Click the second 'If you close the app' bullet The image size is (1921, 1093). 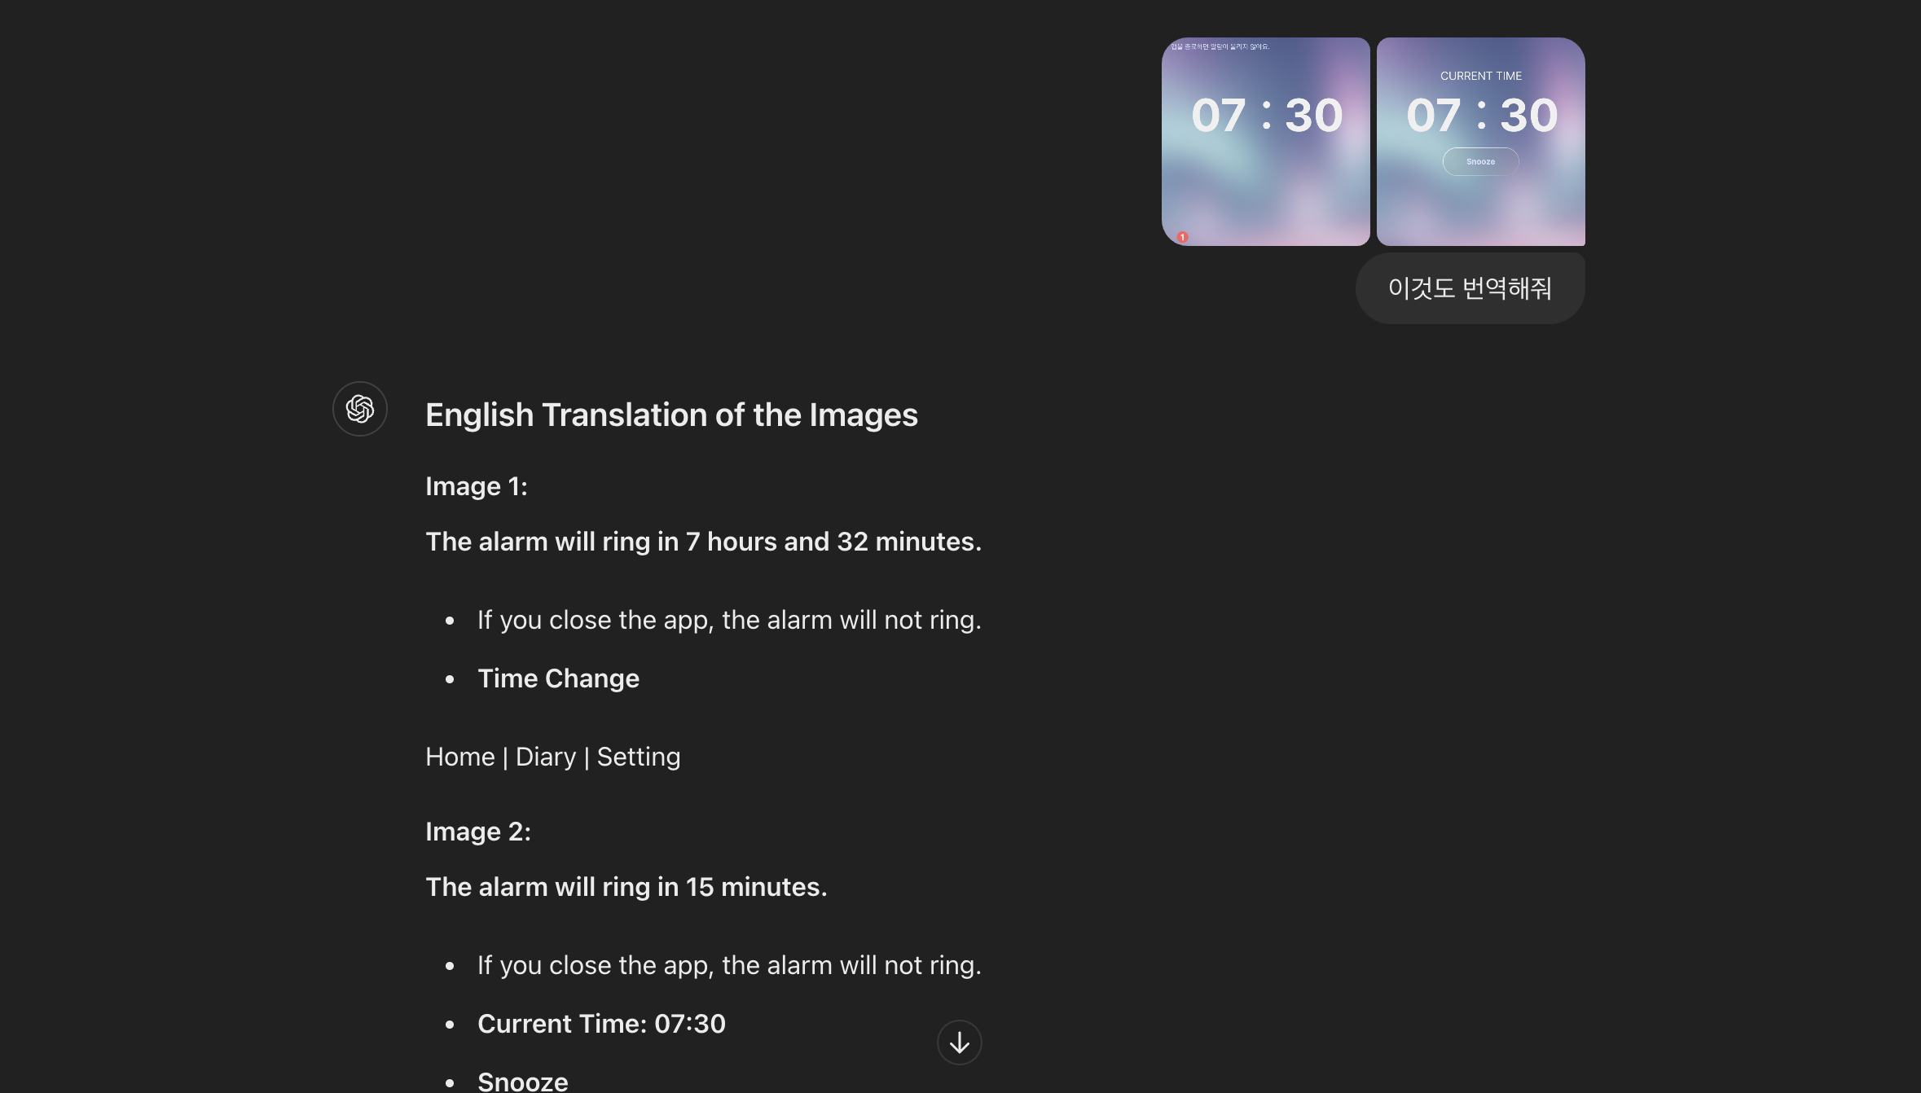[x=729, y=965]
